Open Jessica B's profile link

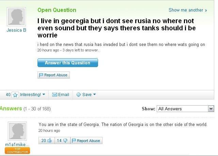click(16, 30)
